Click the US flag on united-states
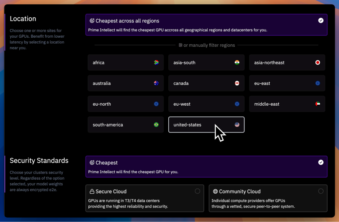Viewport: 339px width, 222px height. point(237,125)
